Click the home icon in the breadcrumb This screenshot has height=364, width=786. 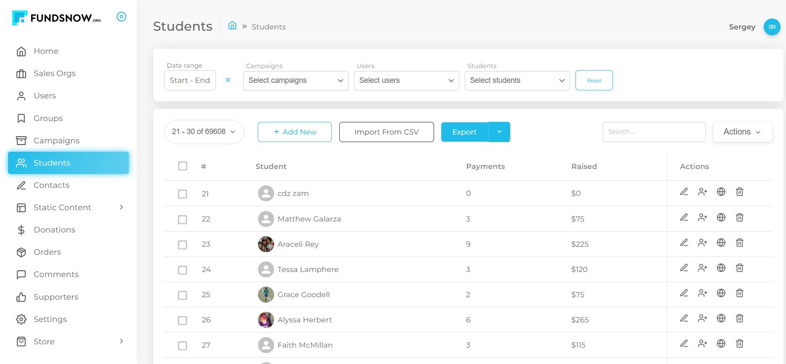pyautogui.click(x=232, y=26)
